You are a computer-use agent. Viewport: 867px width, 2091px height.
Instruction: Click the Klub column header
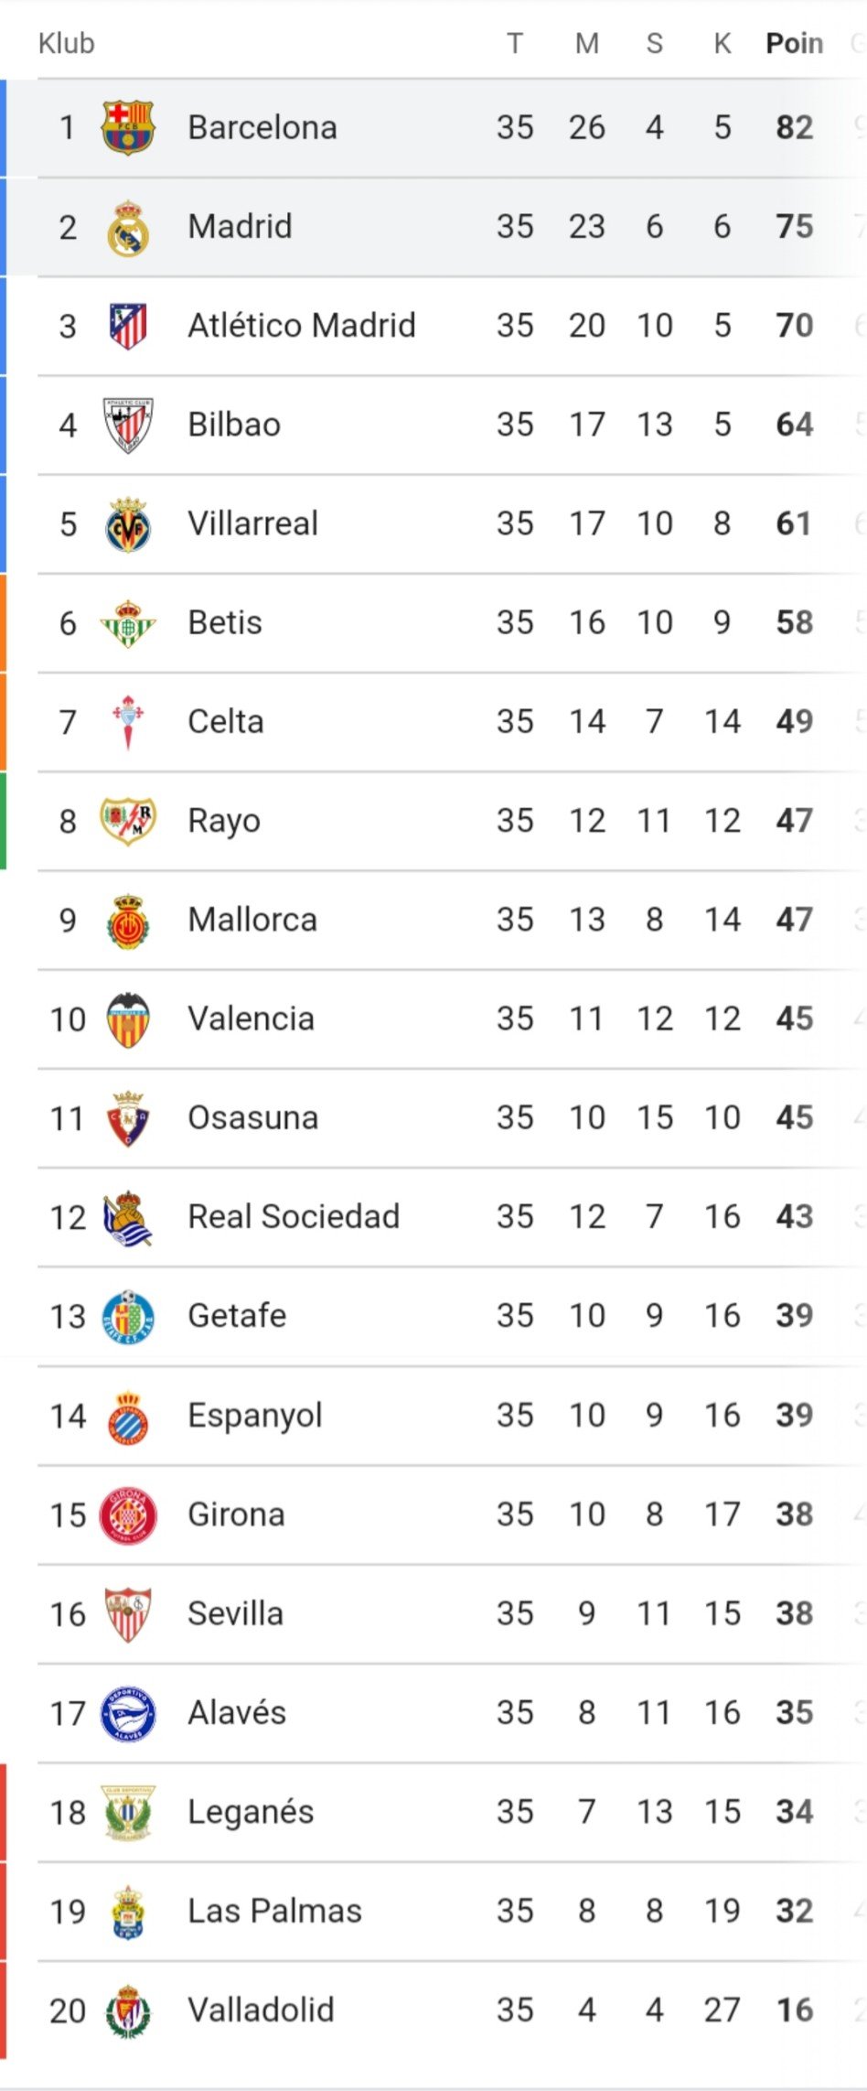pyautogui.click(x=67, y=43)
